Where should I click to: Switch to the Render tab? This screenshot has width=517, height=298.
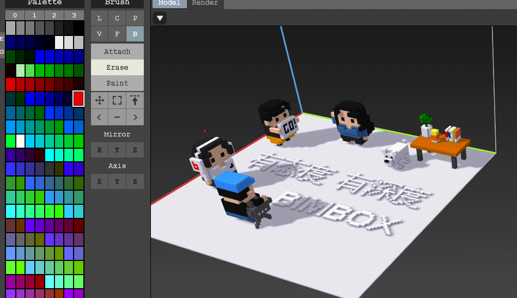click(x=205, y=3)
